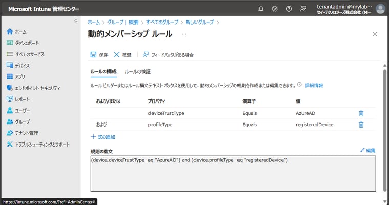Viewport: 389px width, 205px height.
Task: Open header feedback person icon
Action: pyautogui.click(x=303, y=9)
